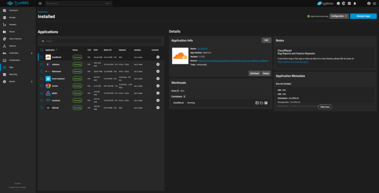Check the filebrowser row checkbox
This screenshot has width=379, height=193.
pos(41,72)
